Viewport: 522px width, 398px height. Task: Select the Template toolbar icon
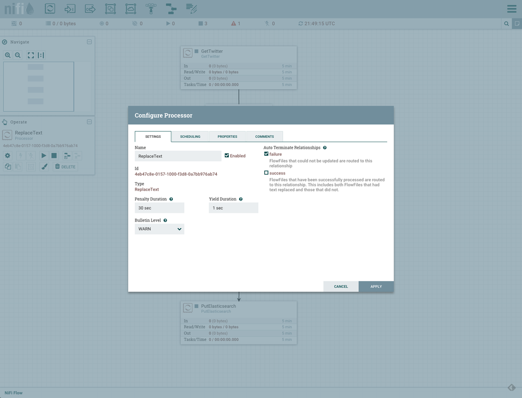coord(171,9)
